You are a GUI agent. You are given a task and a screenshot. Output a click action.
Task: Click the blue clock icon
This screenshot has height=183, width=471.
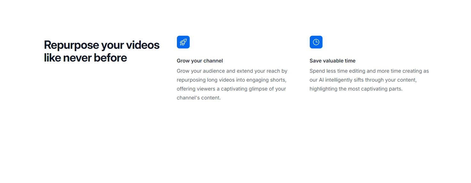(316, 42)
